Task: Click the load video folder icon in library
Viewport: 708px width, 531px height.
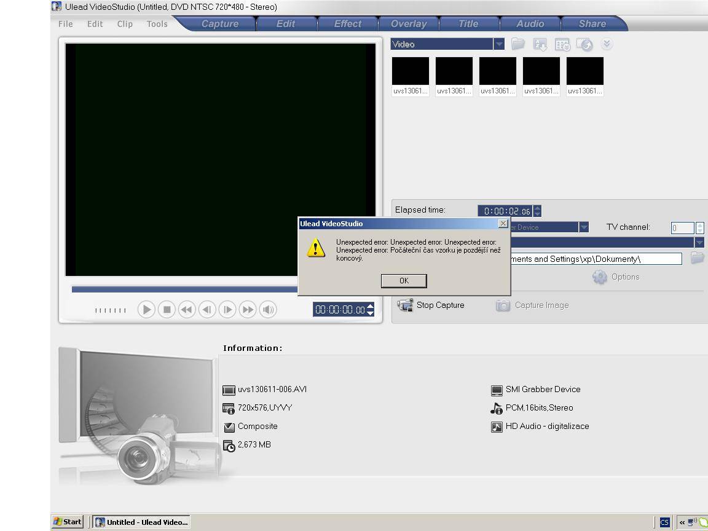Action: 518,44
